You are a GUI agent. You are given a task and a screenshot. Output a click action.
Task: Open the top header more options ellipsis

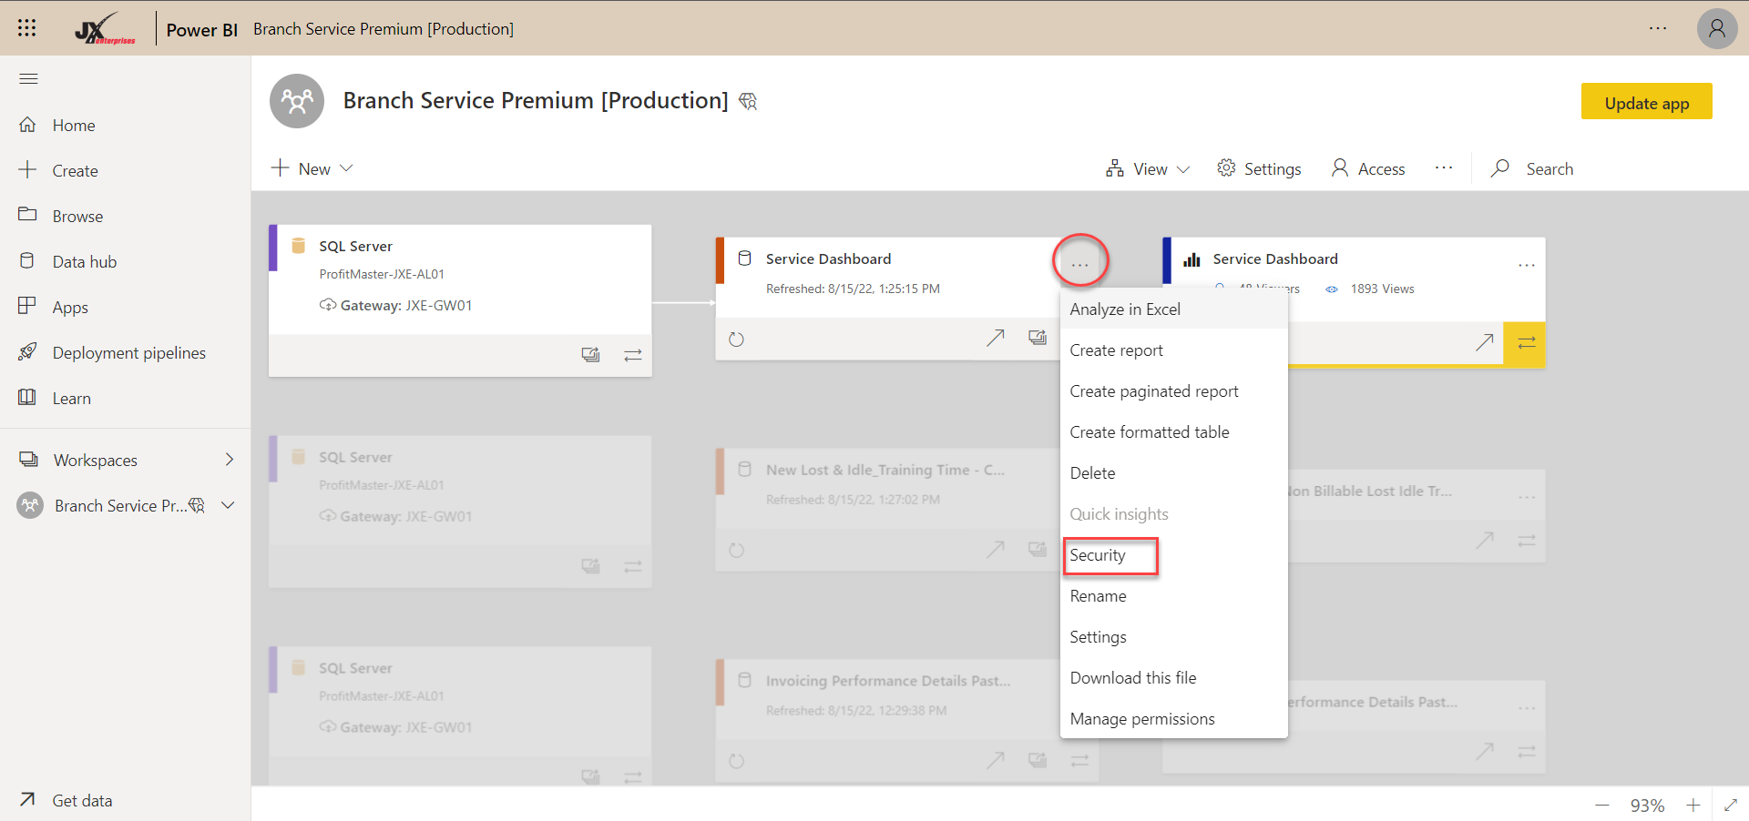coord(1658,28)
